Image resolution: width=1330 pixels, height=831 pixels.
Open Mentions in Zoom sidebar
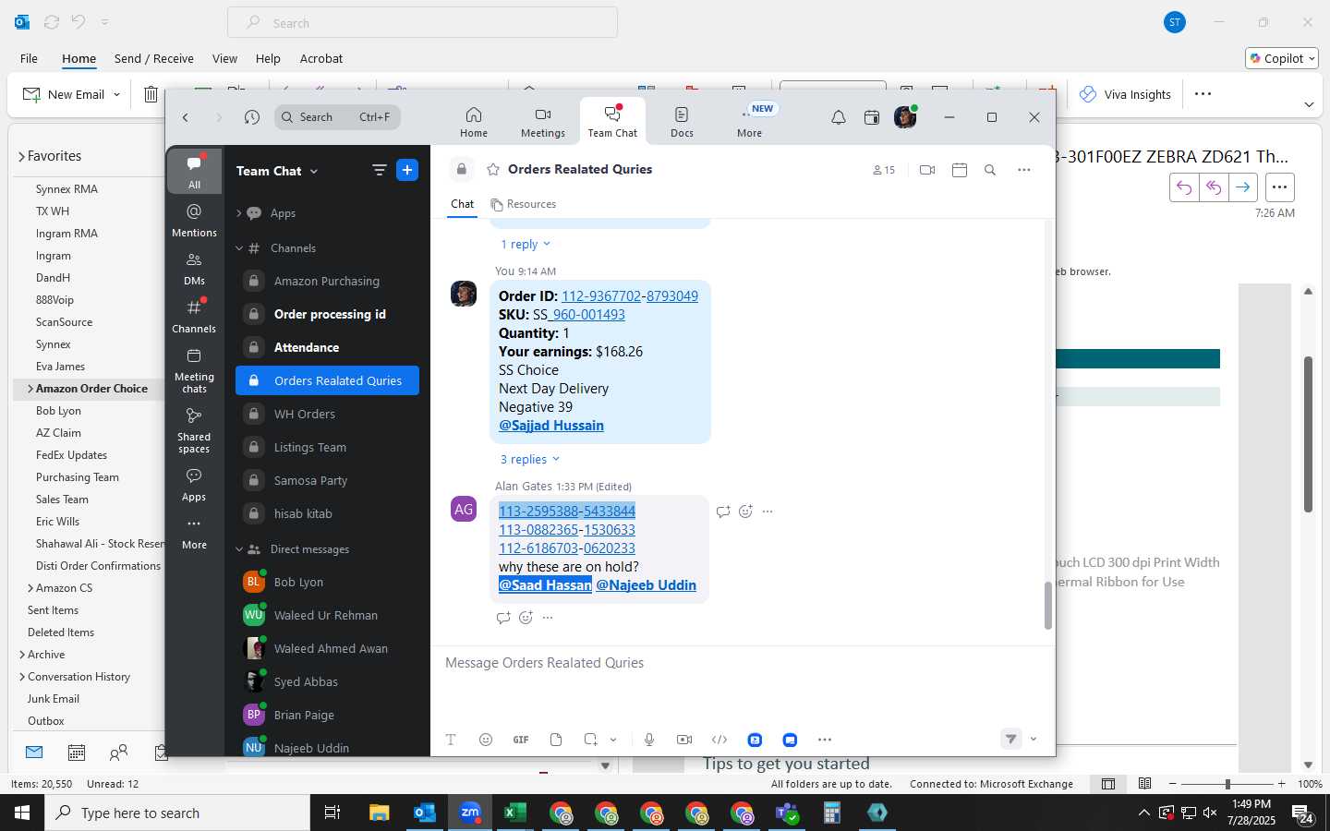tap(194, 220)
